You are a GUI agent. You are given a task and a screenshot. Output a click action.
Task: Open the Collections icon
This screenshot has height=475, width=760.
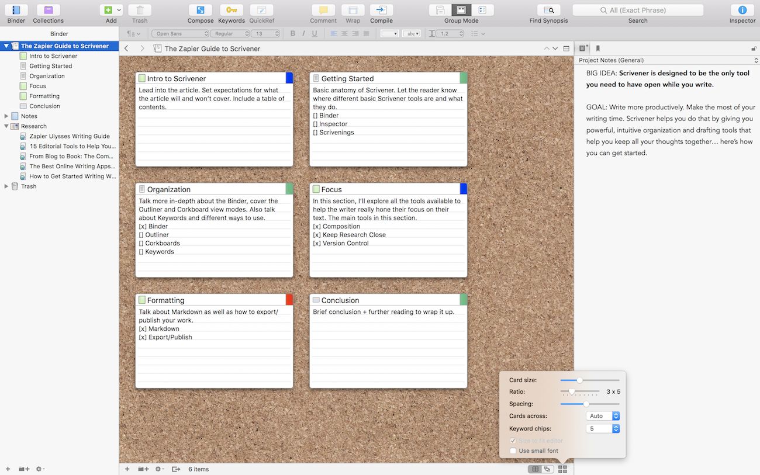(x=48, y=10)
